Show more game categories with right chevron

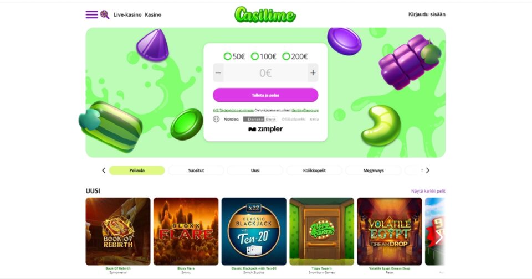coord(427,170)
